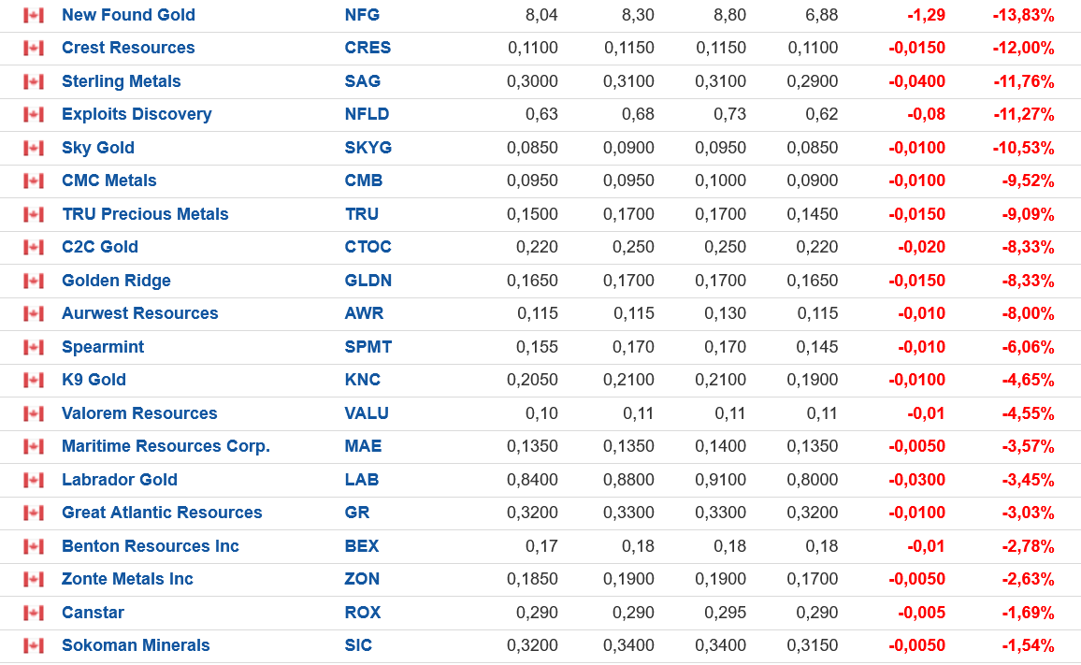Open Maritime Resources Corp. link
The width and height of the screenshot is (1081, 665).
(x=166, y=446)
